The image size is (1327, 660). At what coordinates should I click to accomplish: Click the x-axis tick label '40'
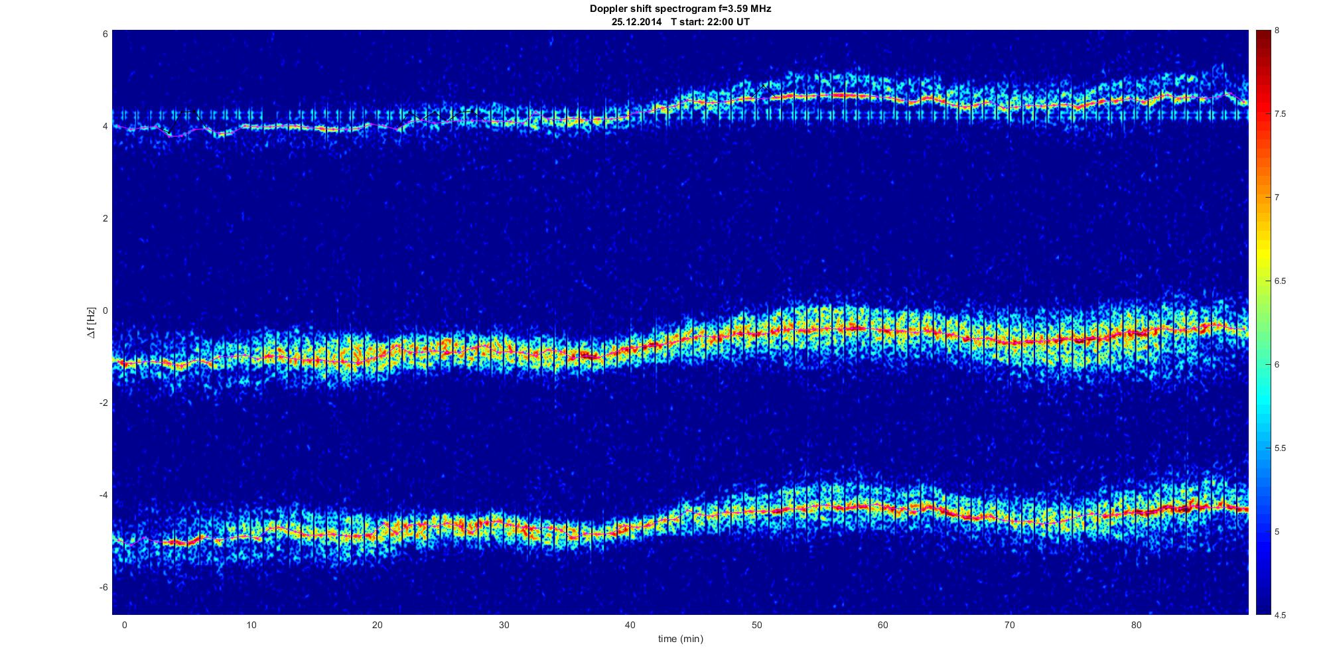pyautogui.click(x=630, y=625)
